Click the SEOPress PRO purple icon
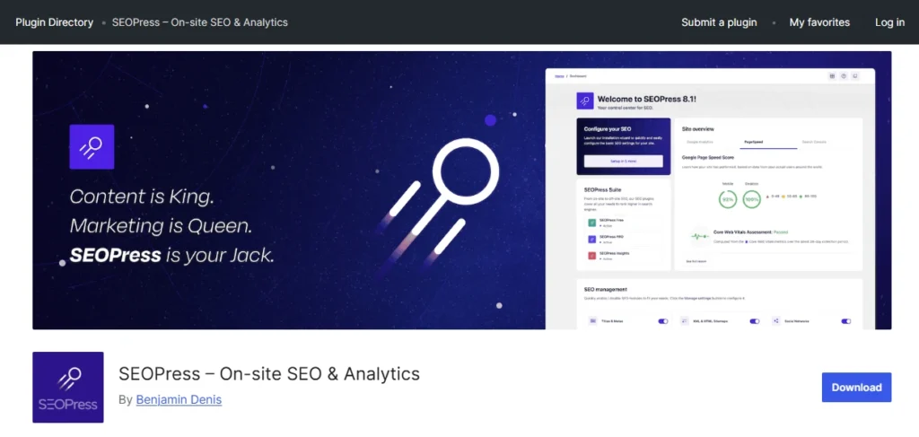This screenshot has width=919, height=437. tap(592, 239)
